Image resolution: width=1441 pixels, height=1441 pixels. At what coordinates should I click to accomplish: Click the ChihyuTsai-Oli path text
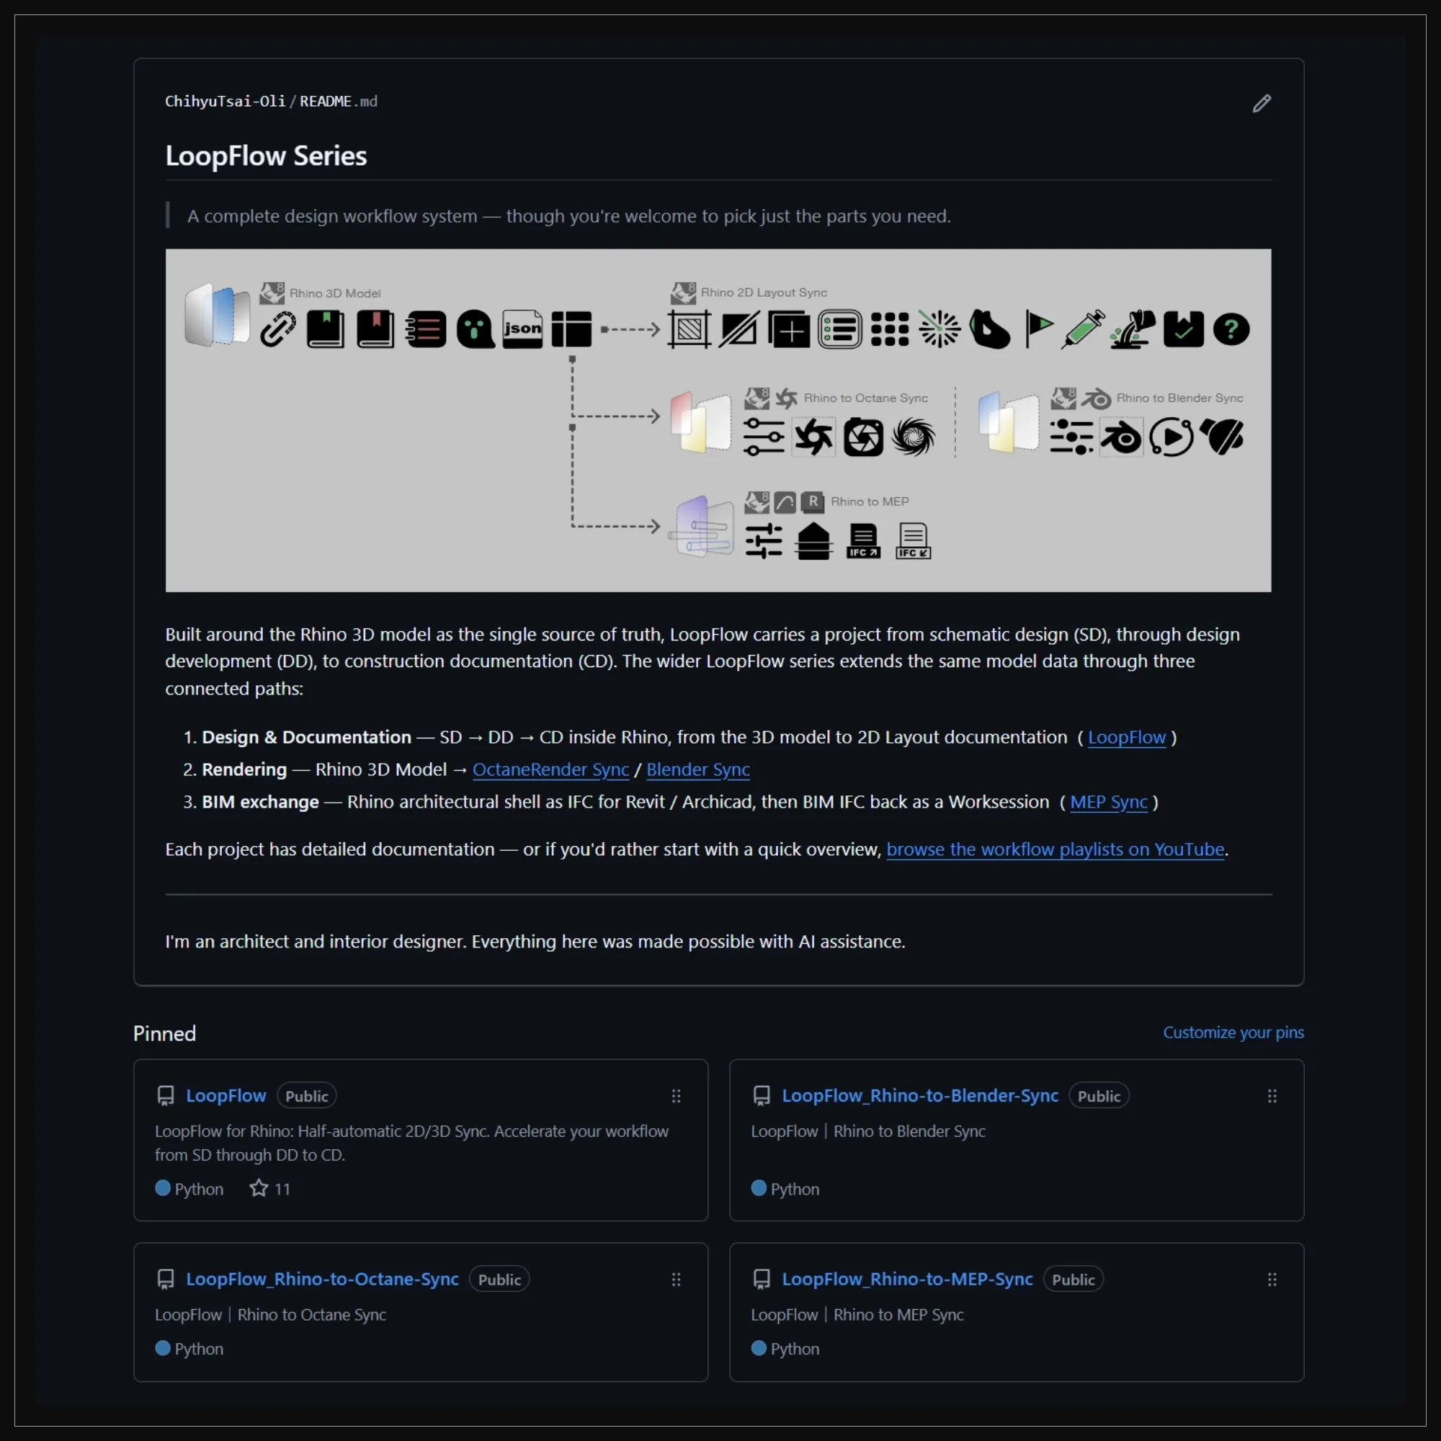(225, 102)
